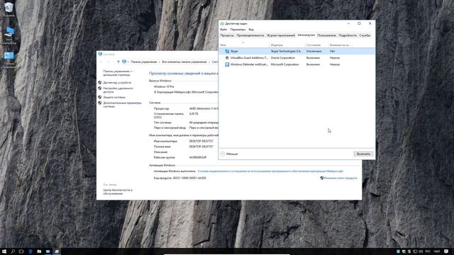The image size is (454, 255).
Task: Click the clock in the taskbar
Action: (x=437, y=251)
